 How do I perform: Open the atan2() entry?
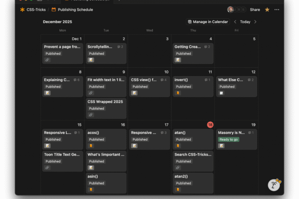tap(193, 183)
